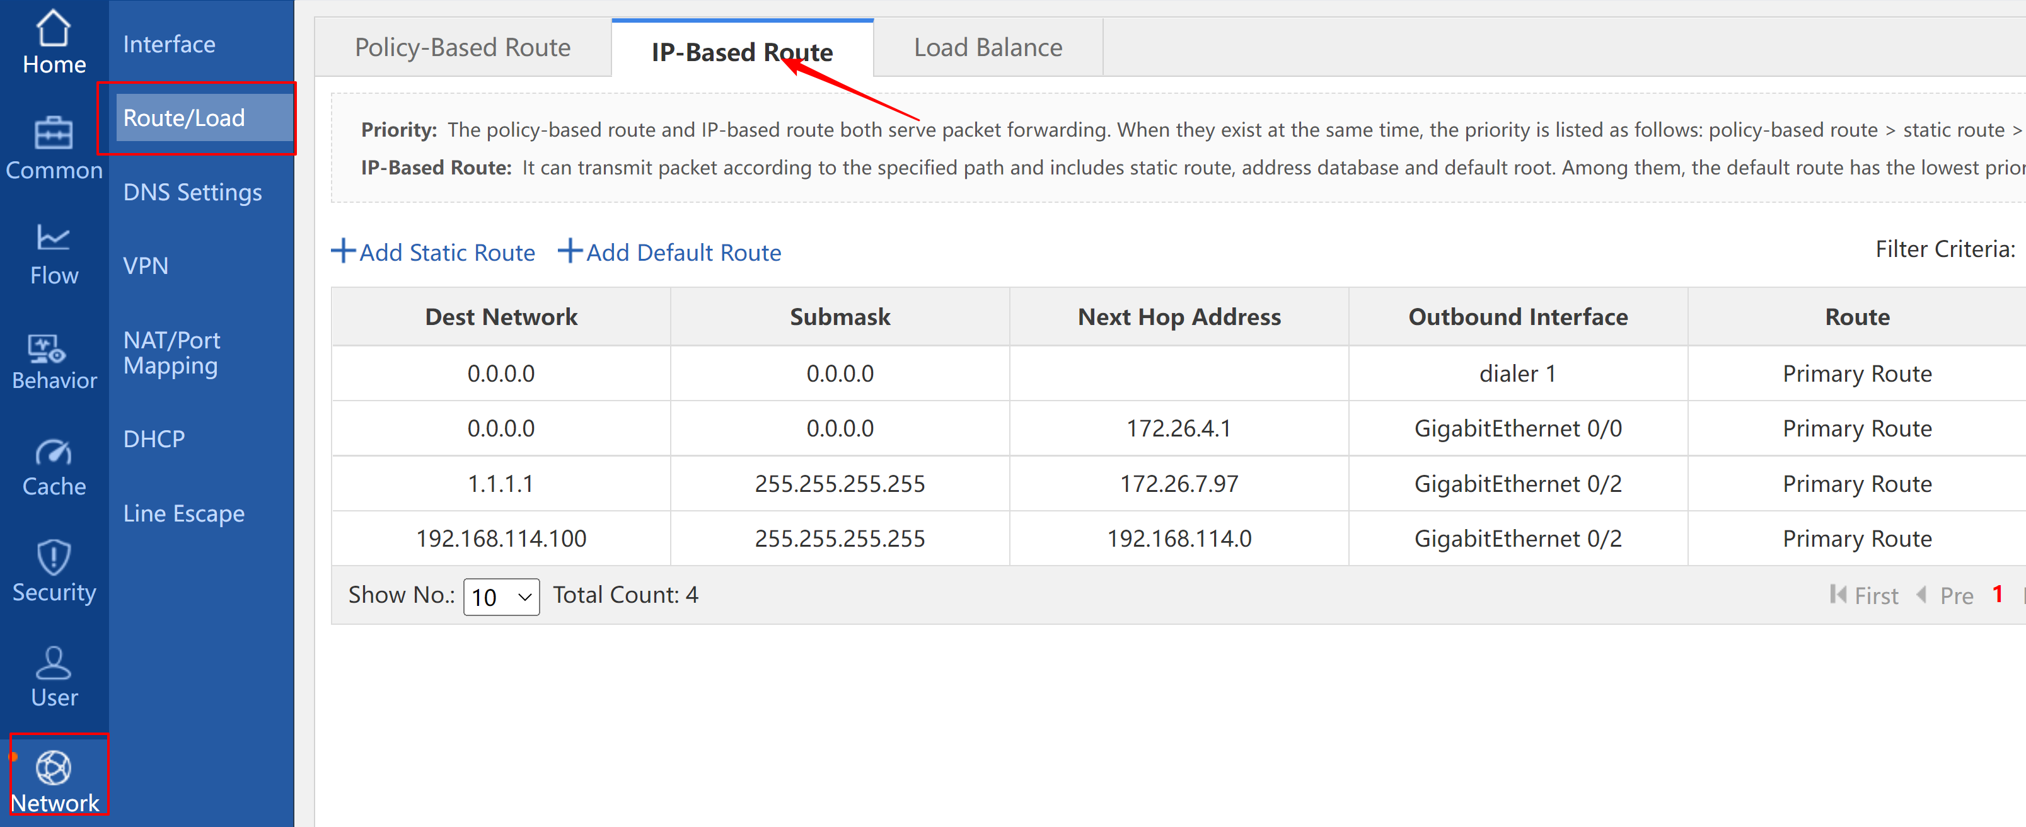Click the Home house icon
The height and width of the screenshot is (827, 2026).
pos(54,29)
